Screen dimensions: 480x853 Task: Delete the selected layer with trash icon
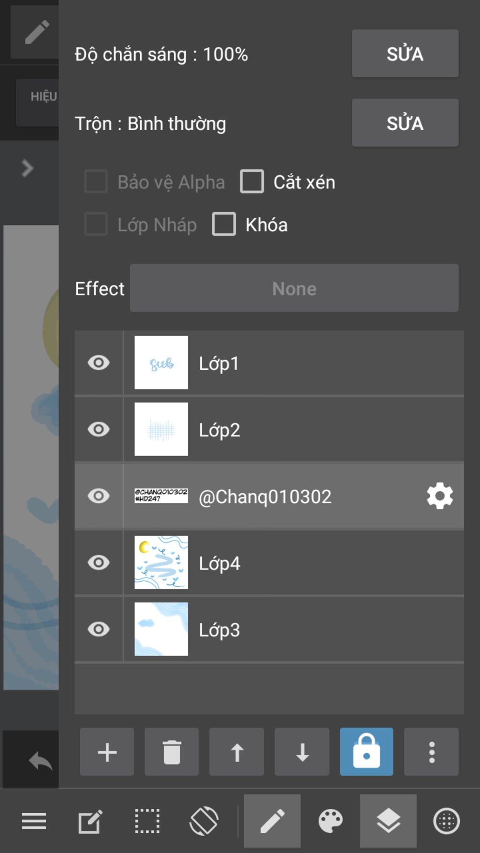tap(172, 752)
